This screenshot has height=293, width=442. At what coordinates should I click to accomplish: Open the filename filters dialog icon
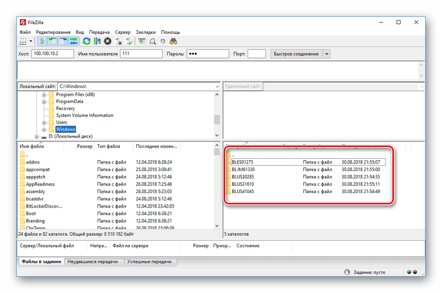(142, 41)
